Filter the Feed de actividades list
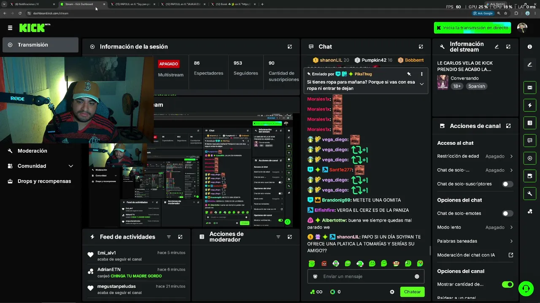Screen dimensions: 540x303 coord(169,237)
